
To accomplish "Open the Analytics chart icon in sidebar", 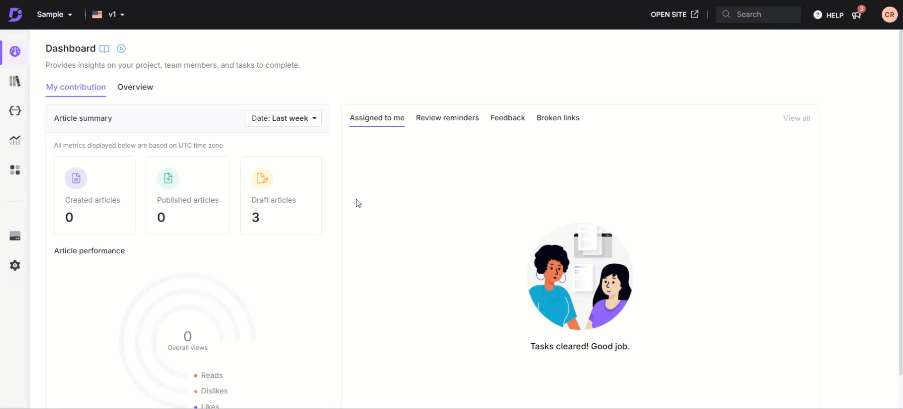I will click(15, 140).
